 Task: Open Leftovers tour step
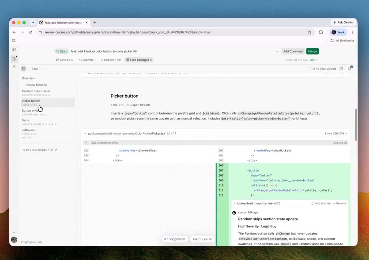pos(48,133)
